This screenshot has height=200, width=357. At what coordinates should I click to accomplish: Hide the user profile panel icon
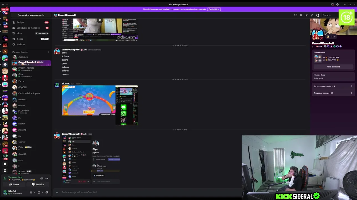318,15
